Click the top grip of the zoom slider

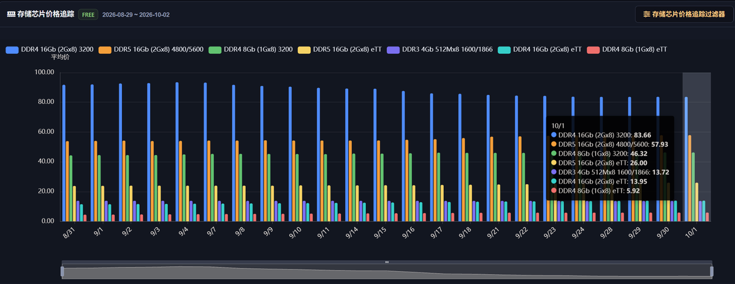click(x=387, y=262)
